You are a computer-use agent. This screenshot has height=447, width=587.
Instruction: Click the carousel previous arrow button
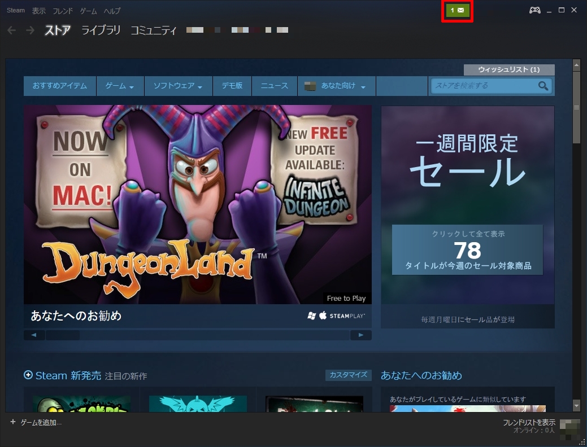tap(34, 335)
